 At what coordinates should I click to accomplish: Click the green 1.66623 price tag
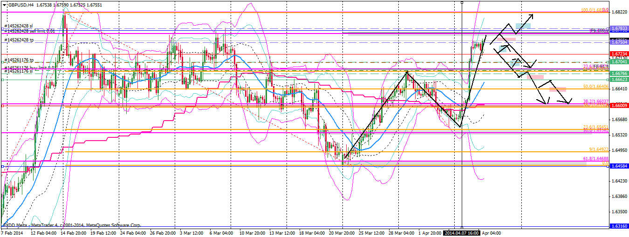point(618,80)
